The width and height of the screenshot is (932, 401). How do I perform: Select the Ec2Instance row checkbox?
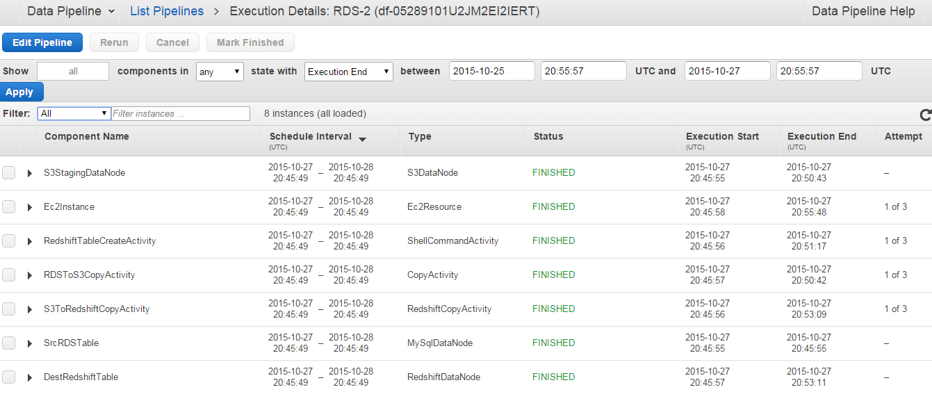(x=8, y=207)
